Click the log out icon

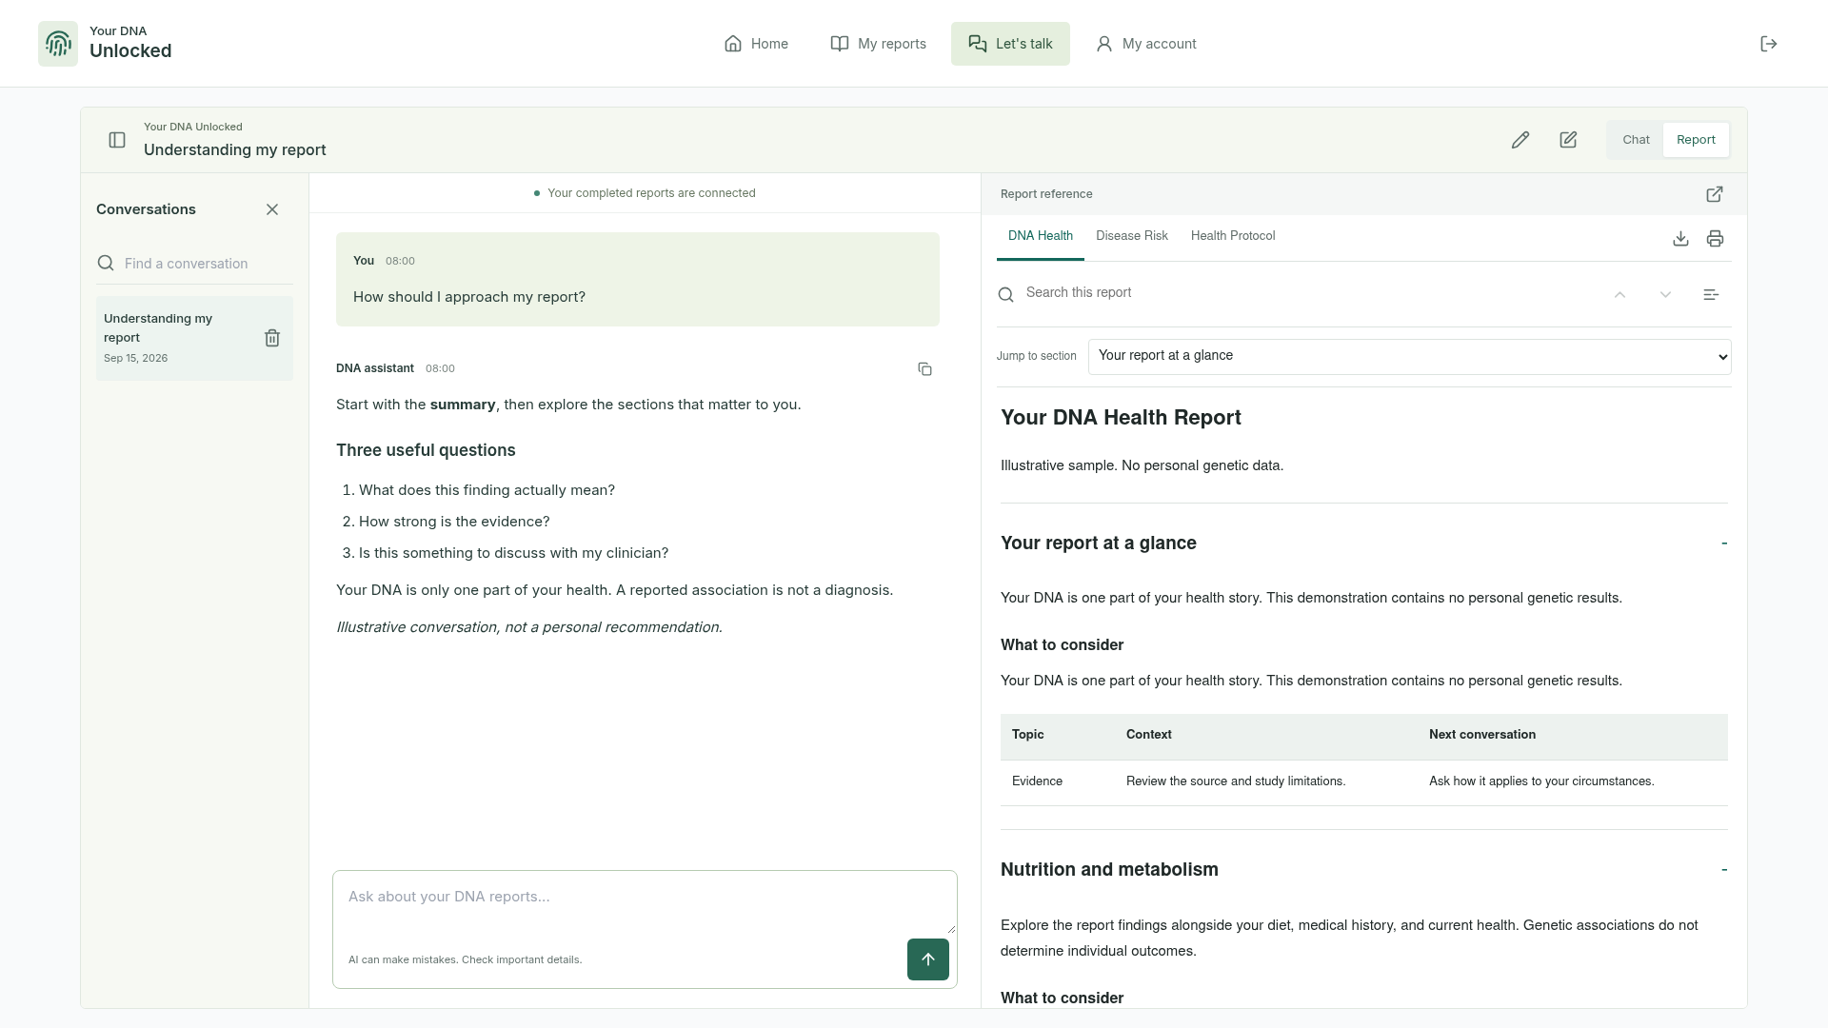(x=1769, y=44)
